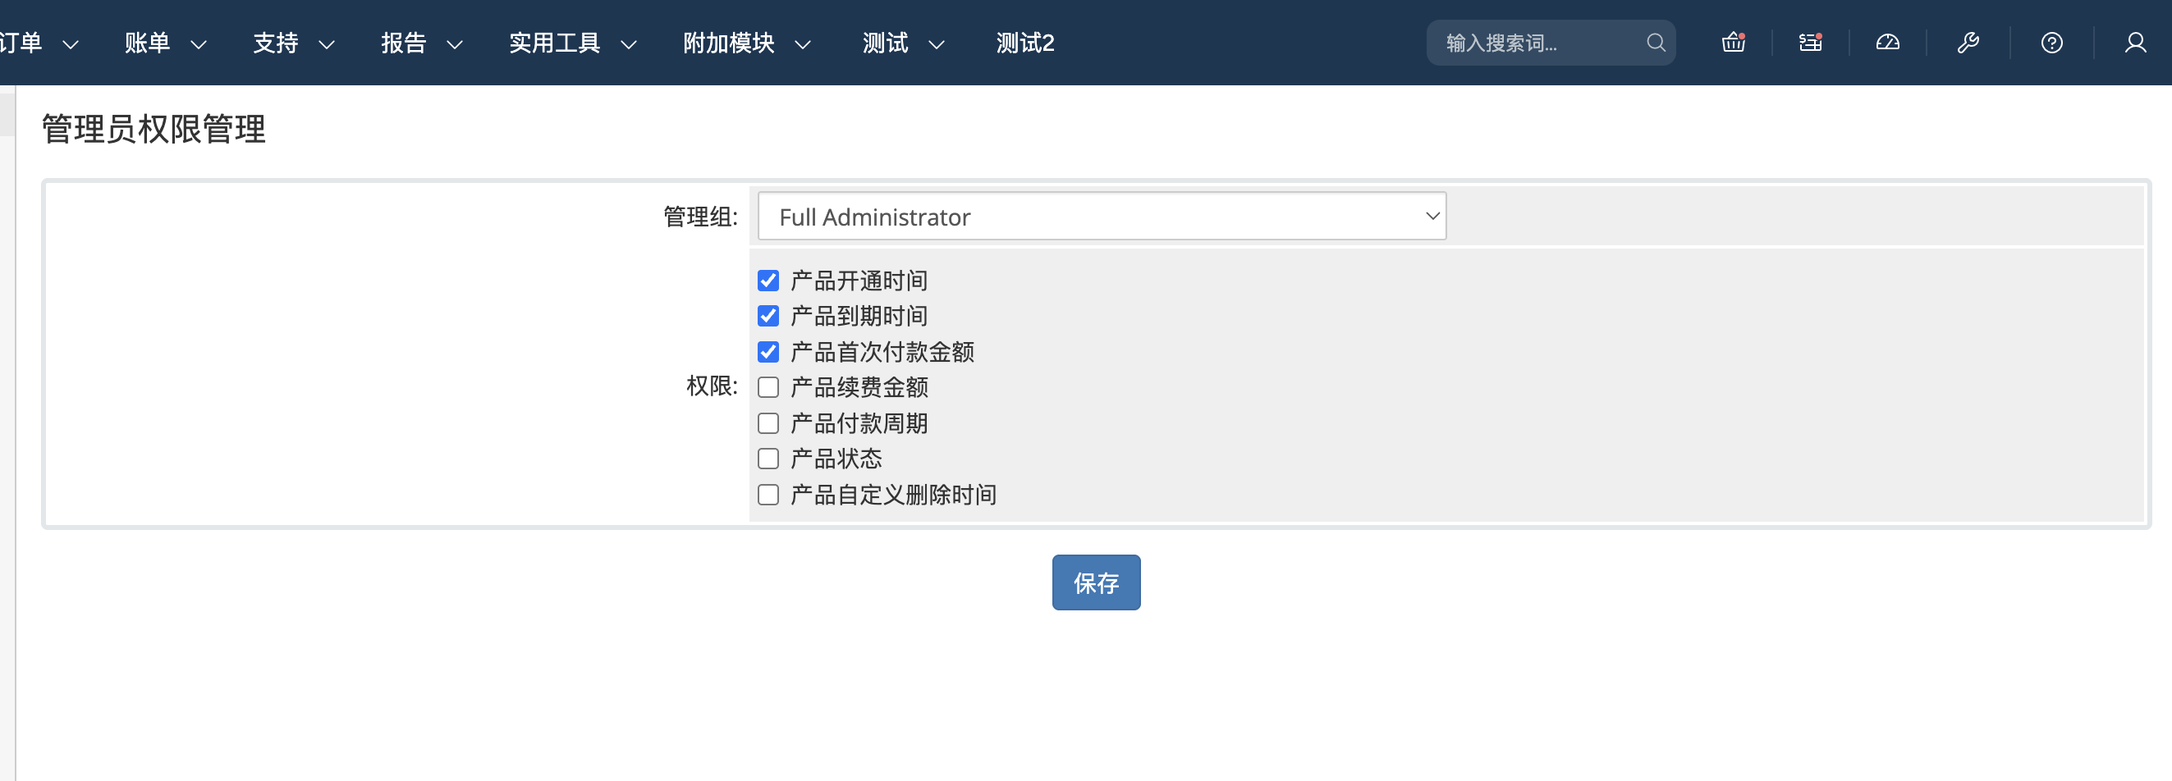Click the 测试2 menu item

pyautogui.click(x=1024, y=43)
